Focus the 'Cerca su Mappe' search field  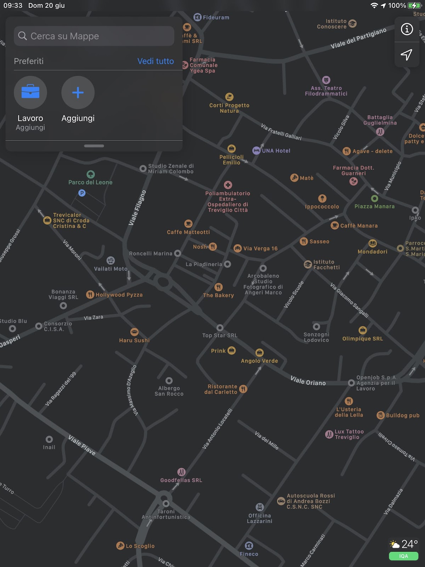(x=94, y=36)
